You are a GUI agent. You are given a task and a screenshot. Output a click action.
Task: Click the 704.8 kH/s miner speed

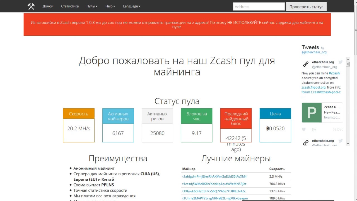click(277, 184)
